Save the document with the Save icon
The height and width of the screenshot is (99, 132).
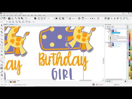(9, 18)
